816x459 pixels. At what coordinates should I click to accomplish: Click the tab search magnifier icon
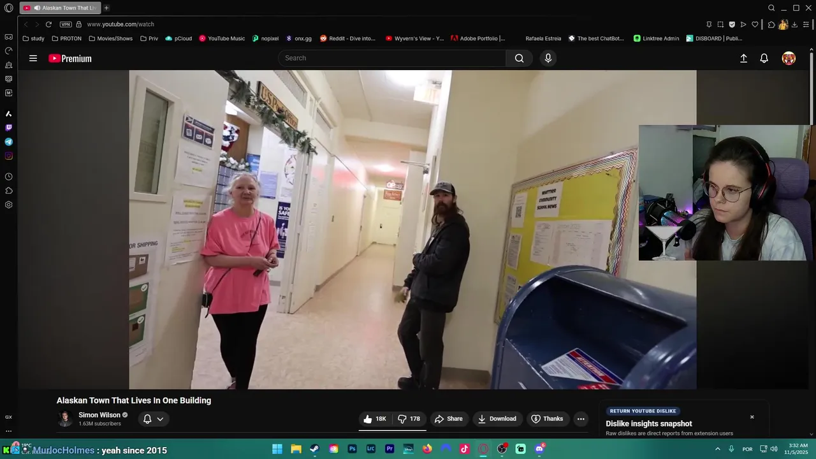771,8
